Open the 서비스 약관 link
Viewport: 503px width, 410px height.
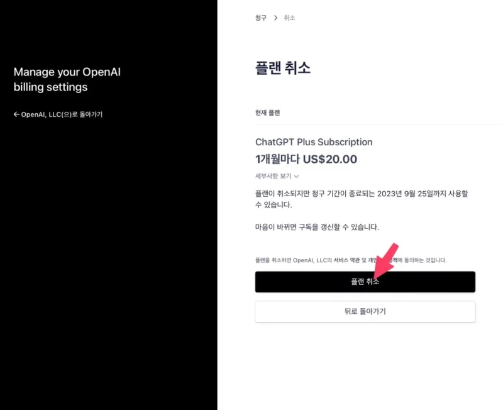[346, 260]
